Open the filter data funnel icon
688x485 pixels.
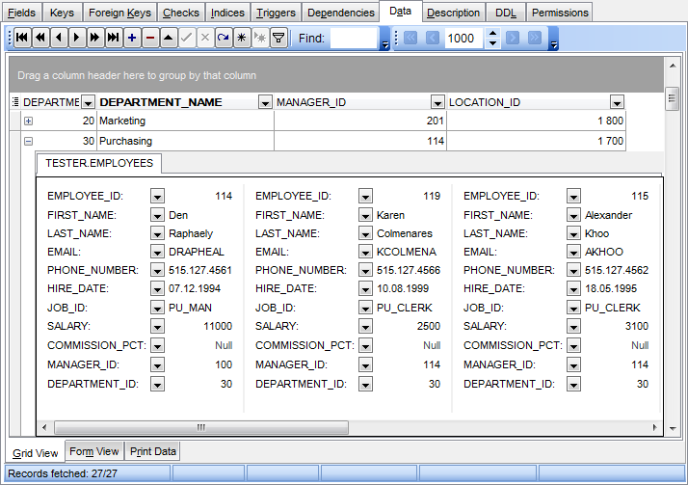pyautogui.click(x=278, y=38)
